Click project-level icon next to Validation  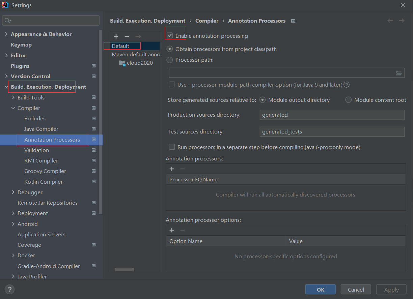coord(94,150)
